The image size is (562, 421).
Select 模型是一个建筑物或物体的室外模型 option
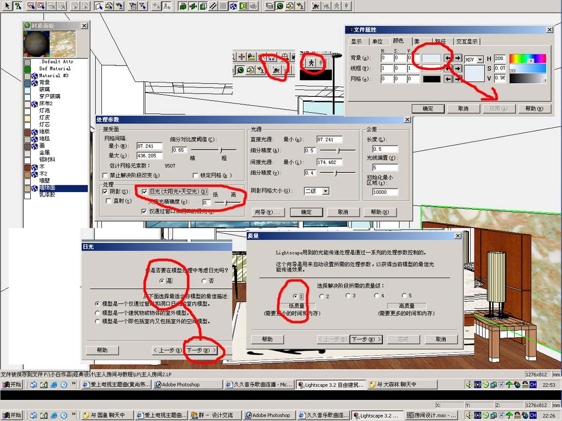pyautogui.click(x=97, y=313)
